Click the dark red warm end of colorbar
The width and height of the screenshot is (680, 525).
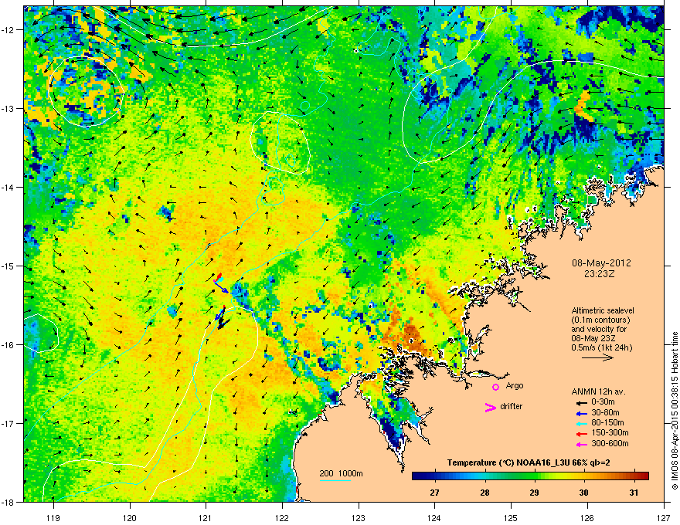(x=643, y=476)
